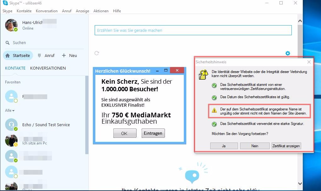Click the padlock warning icon in Sicherheitshinweis
The image size is (321, 191).
tap(203, 75)
